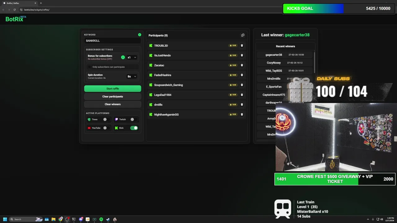Open Steam from the taskbar
Image resolution: width=397 pixels, height=223 pixels.
click(x=108, y=219)
